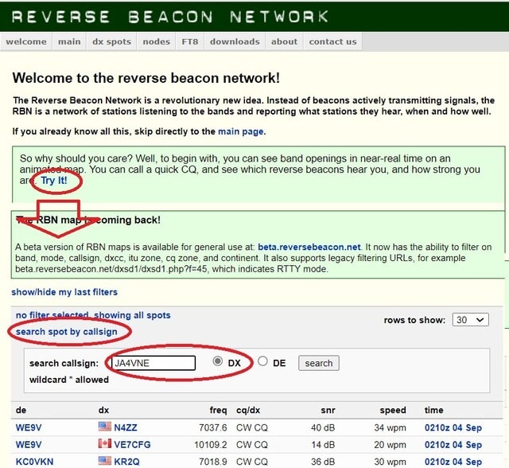The width and height of the screenshot is (509, 468).
Task: Open the VE7CFG callsign link
Action: click(x=132, y=445)
